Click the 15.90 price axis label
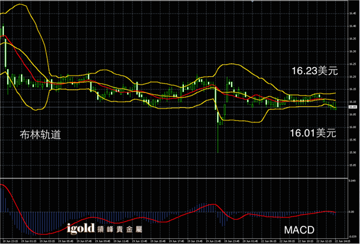 pyautogui.click(x=353, y=152)
